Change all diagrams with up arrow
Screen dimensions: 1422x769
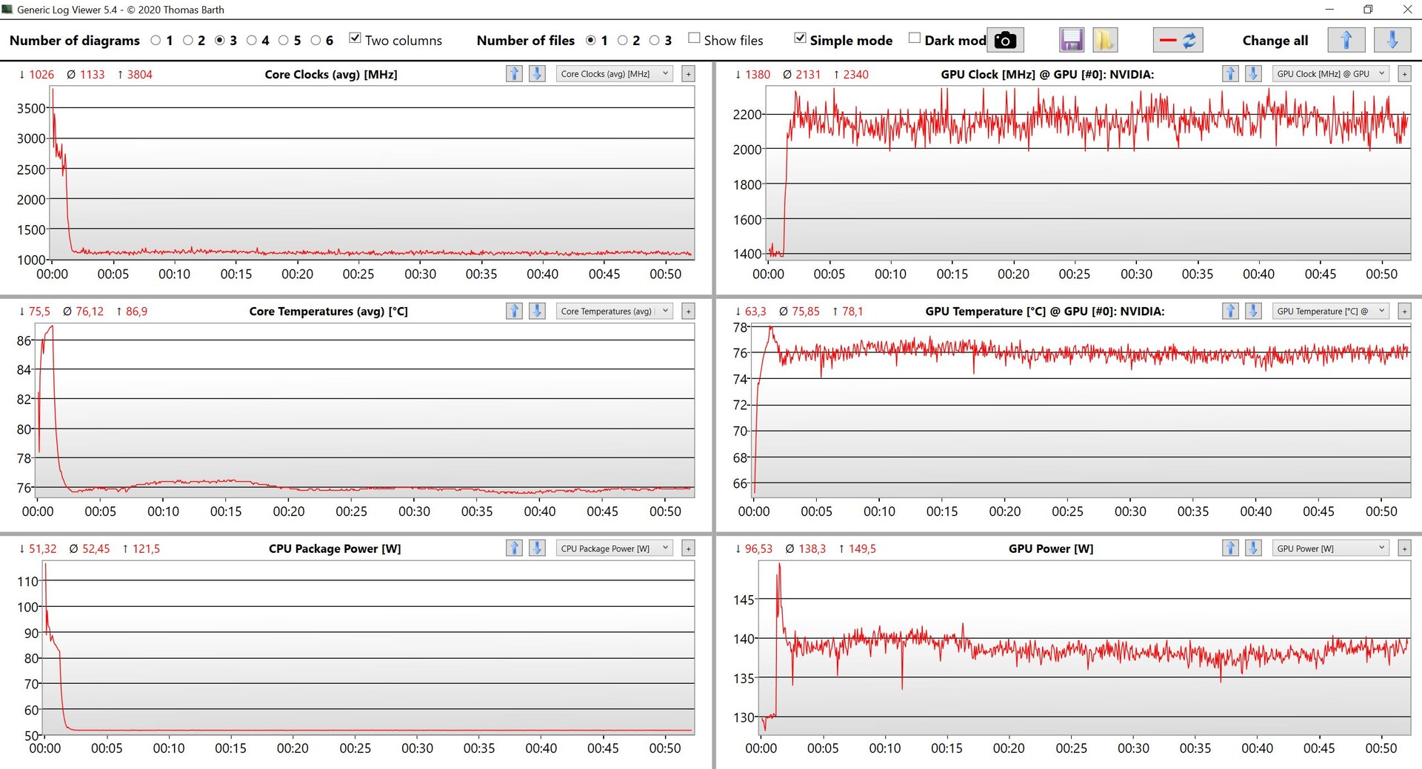[x=1346, y=40]
